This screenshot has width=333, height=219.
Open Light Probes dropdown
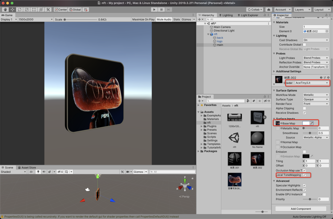click(x=316, y=58)
